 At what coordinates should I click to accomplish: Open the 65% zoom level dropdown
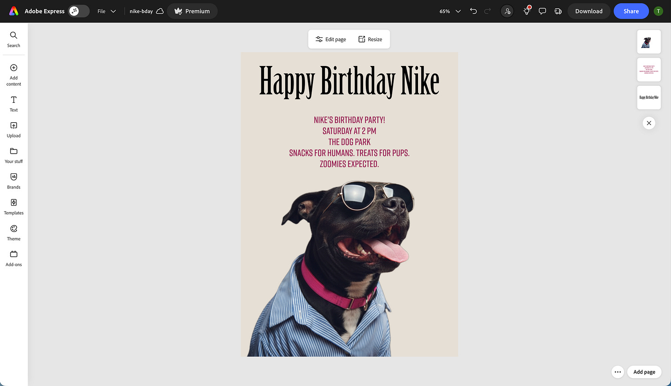click(449, 11)
